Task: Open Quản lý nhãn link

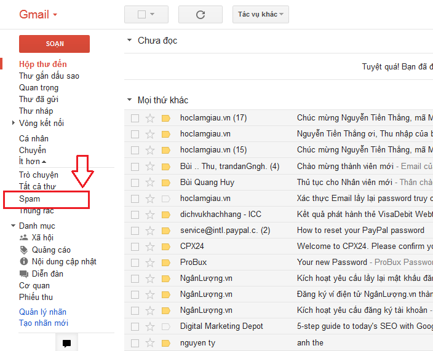Action: [x=43, y=312]
